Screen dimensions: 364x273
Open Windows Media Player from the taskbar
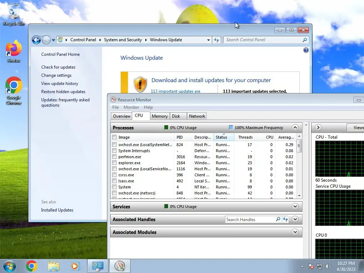click(x=75, y=266)
